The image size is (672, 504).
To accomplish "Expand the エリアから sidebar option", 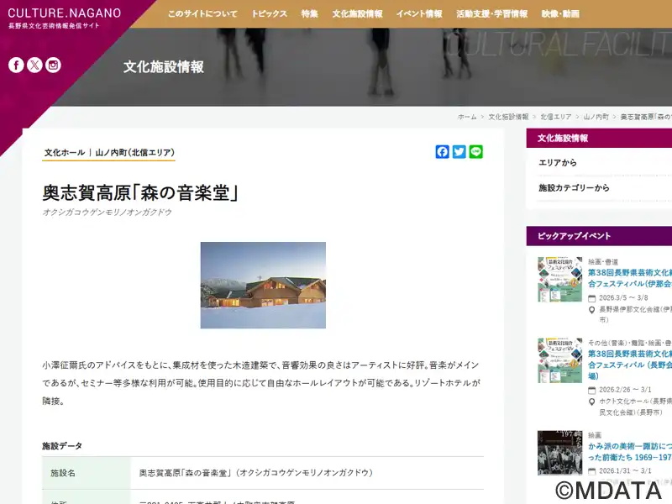I will coord(558,163).
